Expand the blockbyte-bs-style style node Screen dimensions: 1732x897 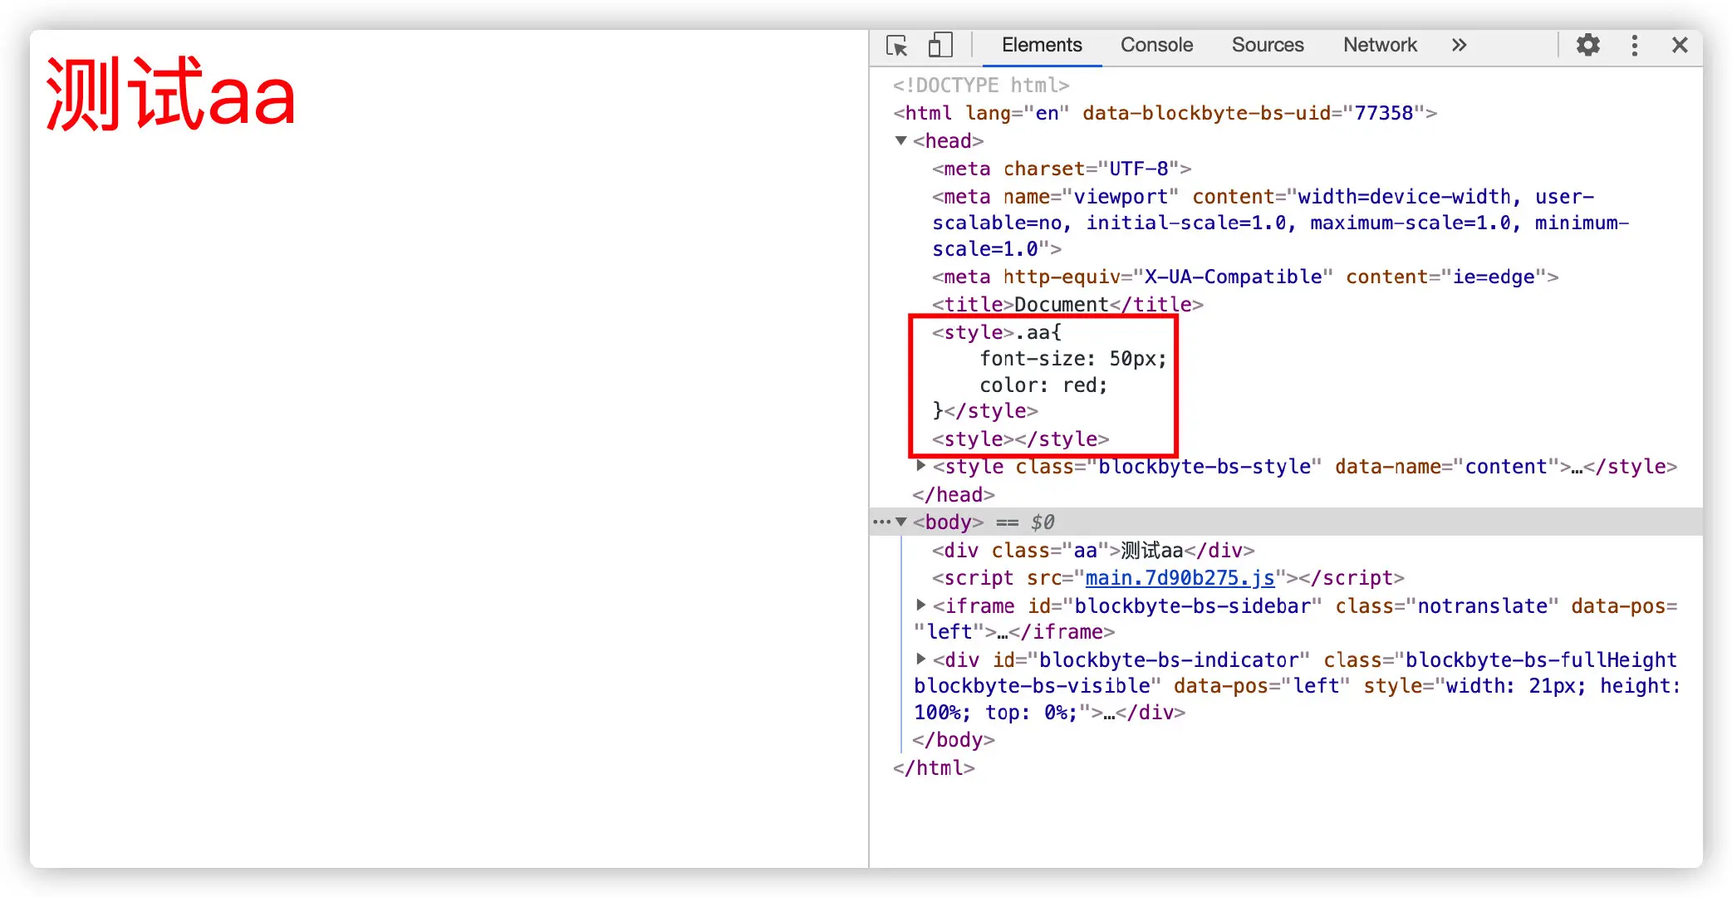point(920,466)
